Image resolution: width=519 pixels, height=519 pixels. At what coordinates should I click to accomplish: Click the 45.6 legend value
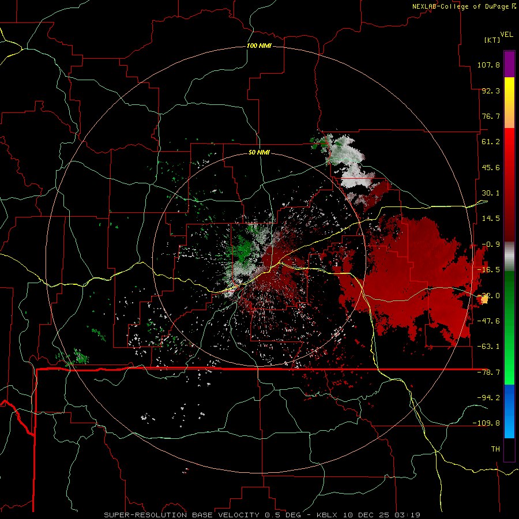tap(491, 167)
